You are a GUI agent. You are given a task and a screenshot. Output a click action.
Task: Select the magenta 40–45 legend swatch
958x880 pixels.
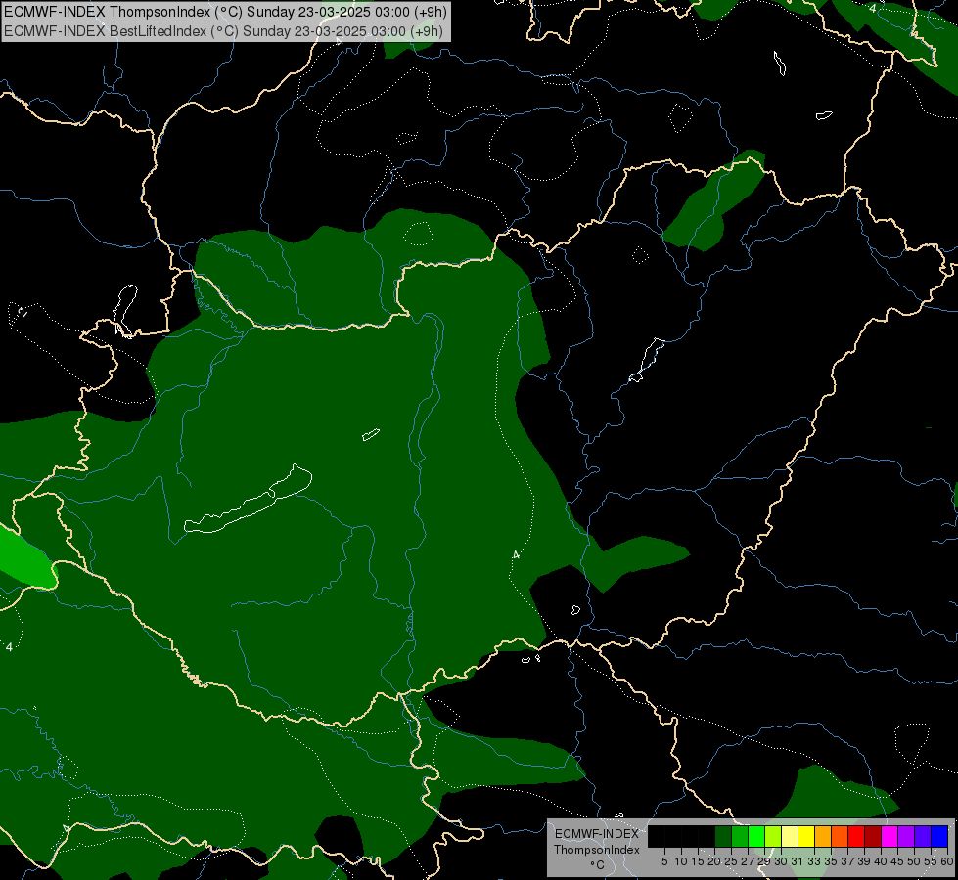(x=890, y=836)
